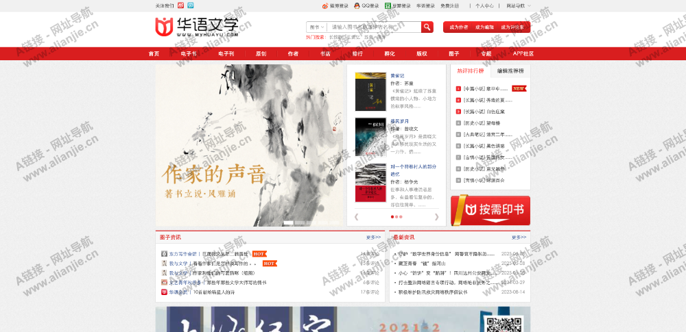Open 排行 in the navigation bar

coord(357,53)
